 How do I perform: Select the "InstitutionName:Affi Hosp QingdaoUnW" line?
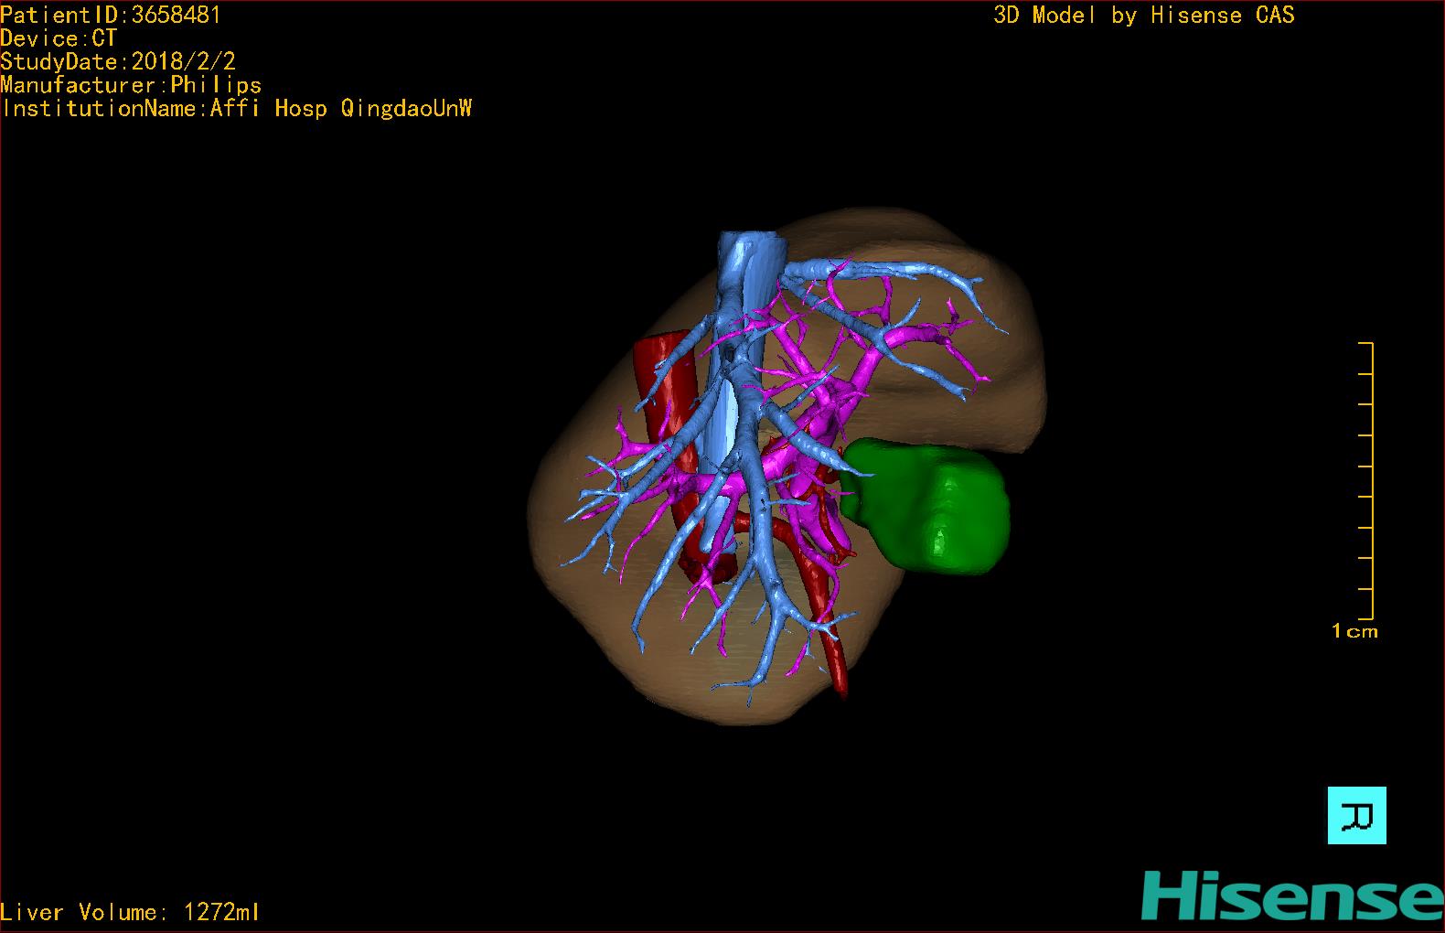(x=237, y=108)
